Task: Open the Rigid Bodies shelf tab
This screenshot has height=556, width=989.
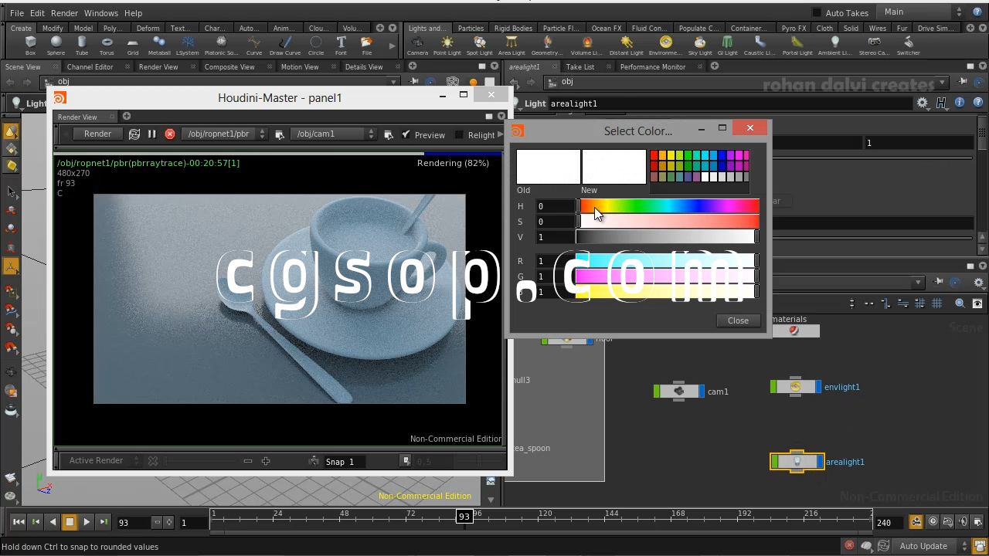Action: (x=513, y=29)
